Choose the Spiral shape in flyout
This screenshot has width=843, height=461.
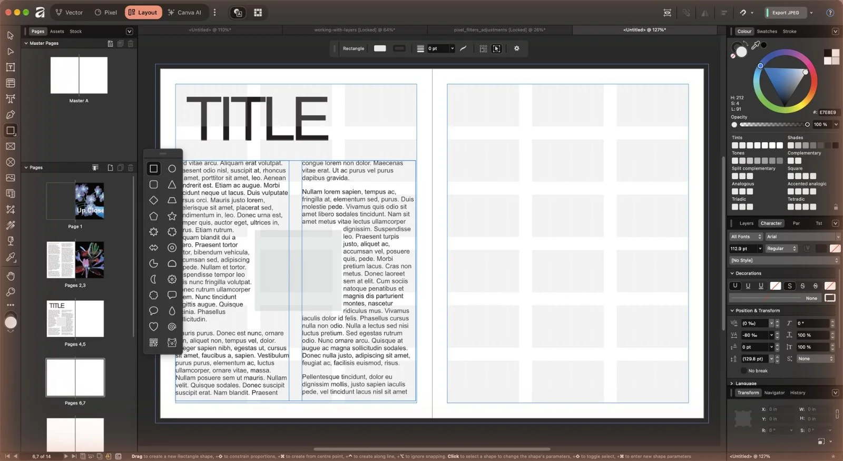tap(172, 327)
